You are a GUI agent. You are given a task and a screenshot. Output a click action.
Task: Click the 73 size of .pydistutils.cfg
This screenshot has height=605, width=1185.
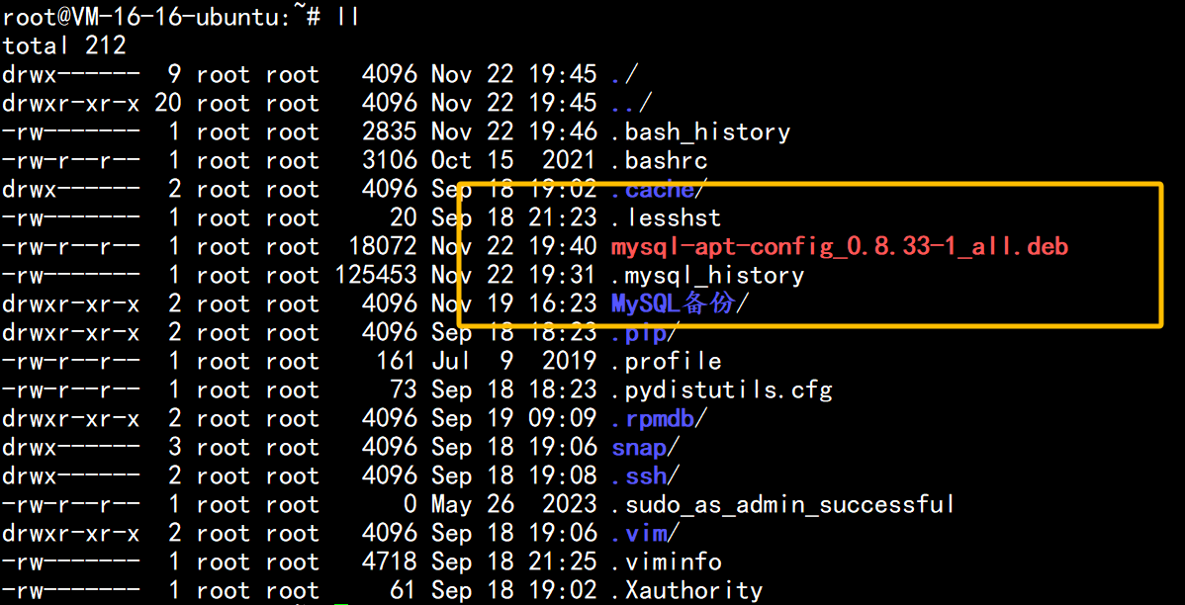(403, 389)
